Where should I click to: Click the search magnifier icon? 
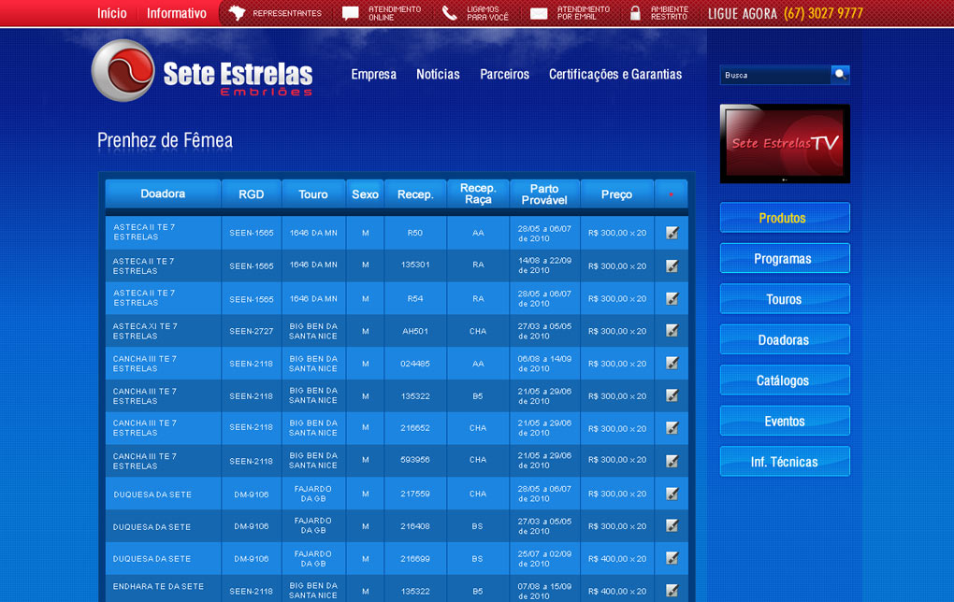tap(840, 75)
